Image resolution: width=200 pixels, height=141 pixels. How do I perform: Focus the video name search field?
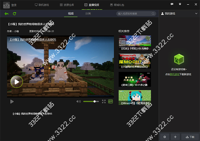(136, 14)
